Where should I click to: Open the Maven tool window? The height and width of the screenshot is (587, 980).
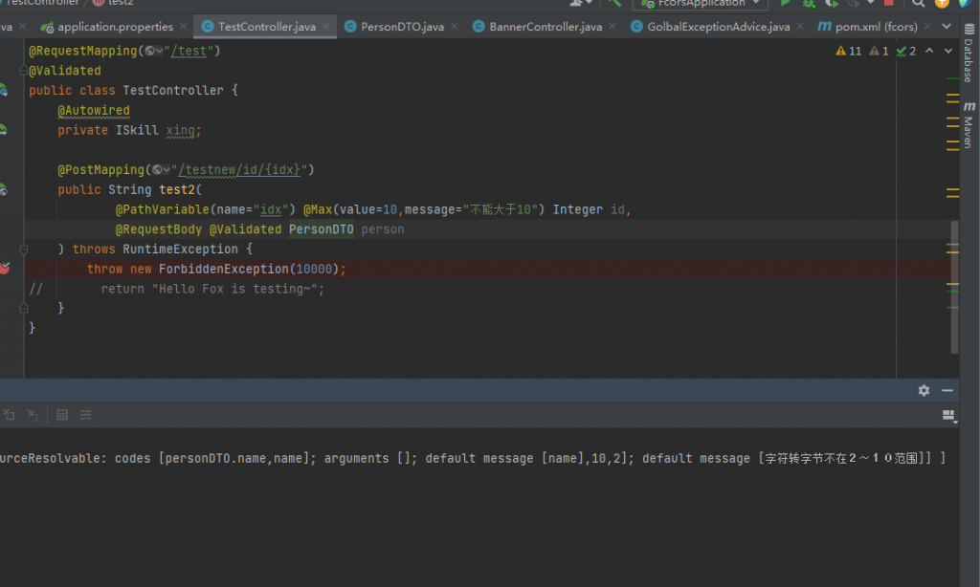[x=969, y=125]
